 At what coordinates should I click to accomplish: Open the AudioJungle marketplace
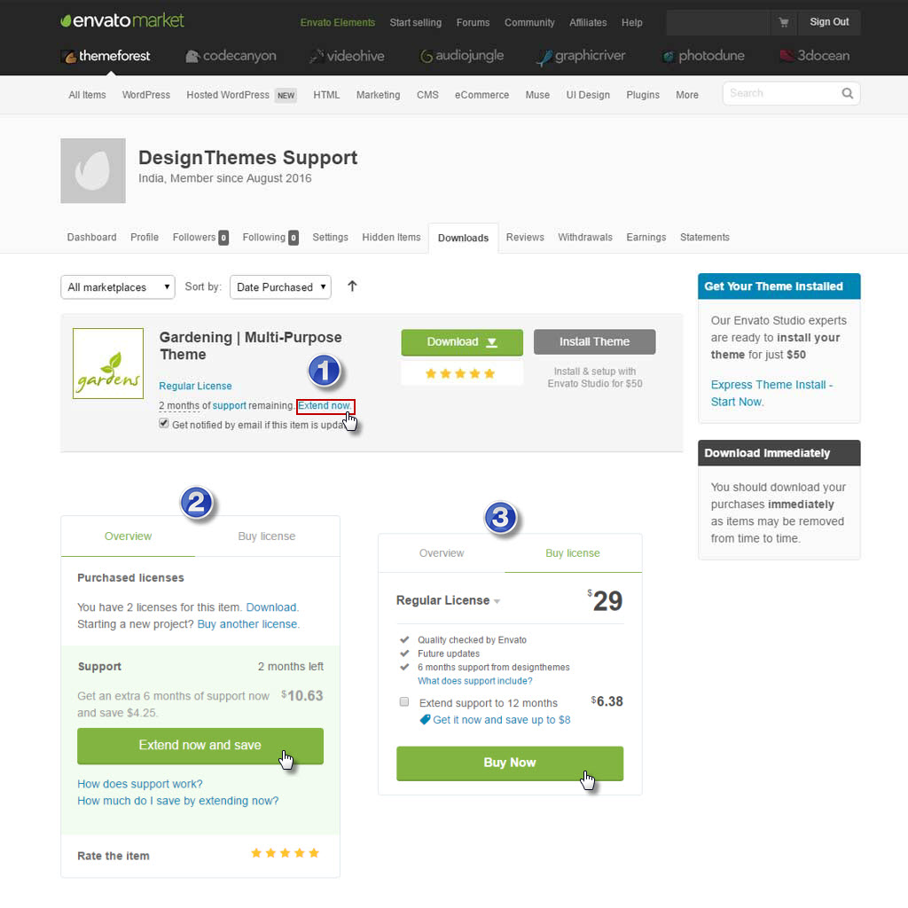(x=461, y=56)
